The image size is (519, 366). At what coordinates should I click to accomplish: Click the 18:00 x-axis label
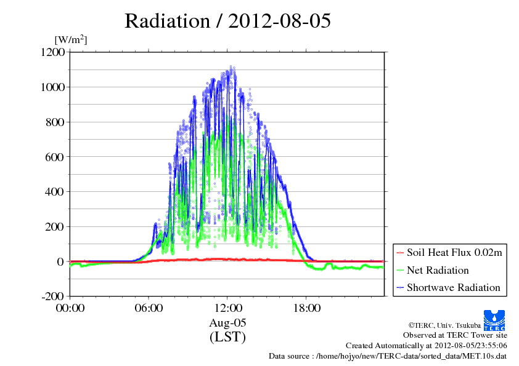tap(307, 308)
